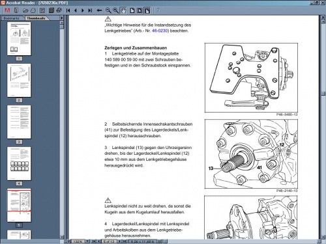
Task: Select page 4 thumbnail
Action: [x=19, y=164]
